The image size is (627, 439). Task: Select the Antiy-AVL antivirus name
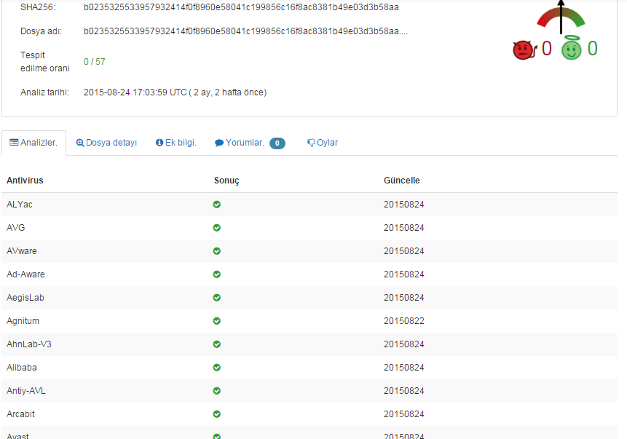[26, 391]
